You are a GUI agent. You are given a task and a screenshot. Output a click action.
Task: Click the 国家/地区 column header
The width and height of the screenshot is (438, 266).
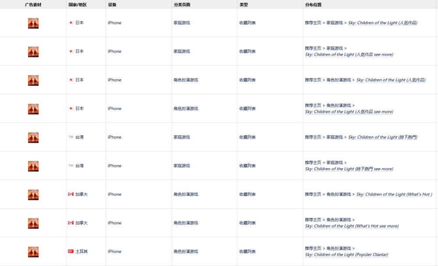pos(78,4)
